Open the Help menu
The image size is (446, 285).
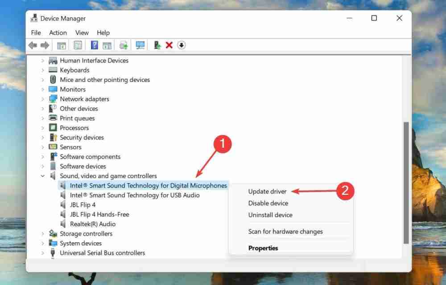point(103,33)
